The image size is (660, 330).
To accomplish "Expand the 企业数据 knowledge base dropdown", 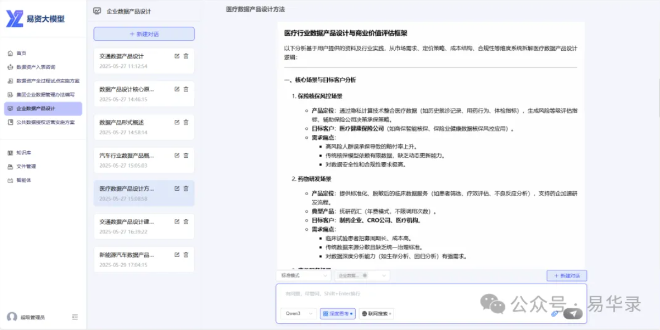I will [384, 275].
